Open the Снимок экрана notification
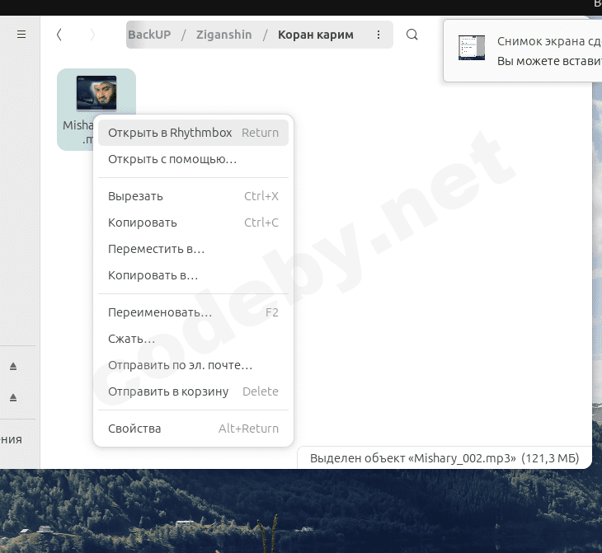Image resolution: width=602 pixels, height=553 pixels. click(523, 50)
